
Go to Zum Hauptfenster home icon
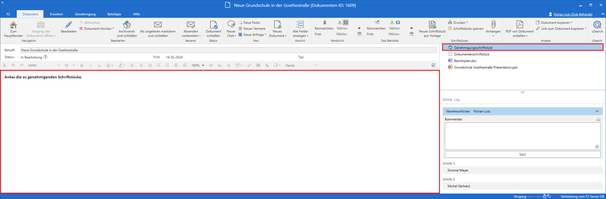click(x=13, y=25)
